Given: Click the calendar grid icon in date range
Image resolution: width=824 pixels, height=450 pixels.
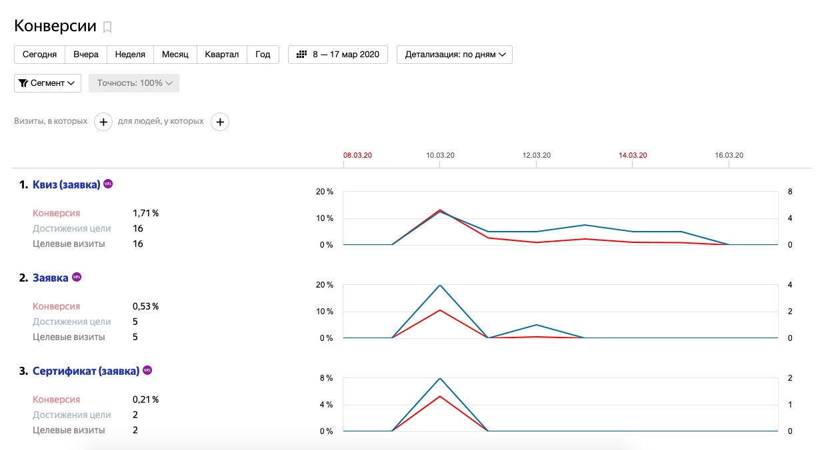Looking at the screenshot, I should pyautogui.click(x=301, y=55).
